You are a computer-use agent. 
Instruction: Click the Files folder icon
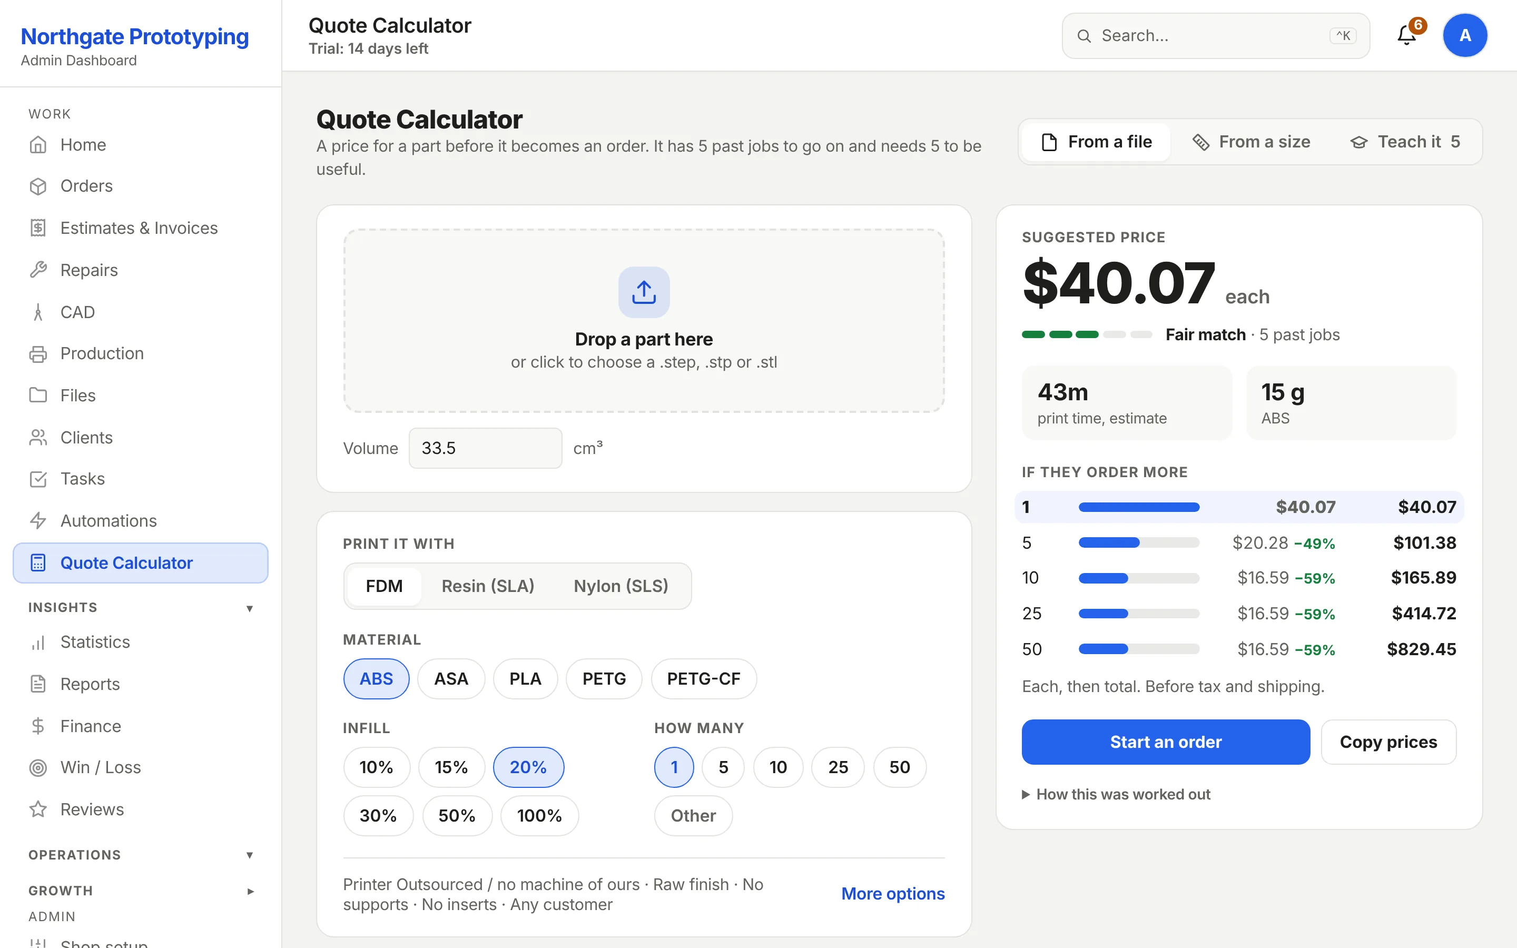point(38,396)
